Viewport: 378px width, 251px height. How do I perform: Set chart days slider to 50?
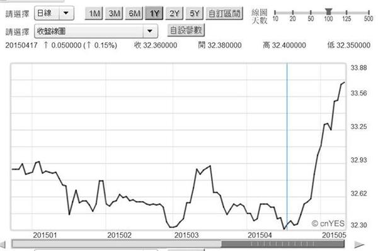tap(311, 13)
